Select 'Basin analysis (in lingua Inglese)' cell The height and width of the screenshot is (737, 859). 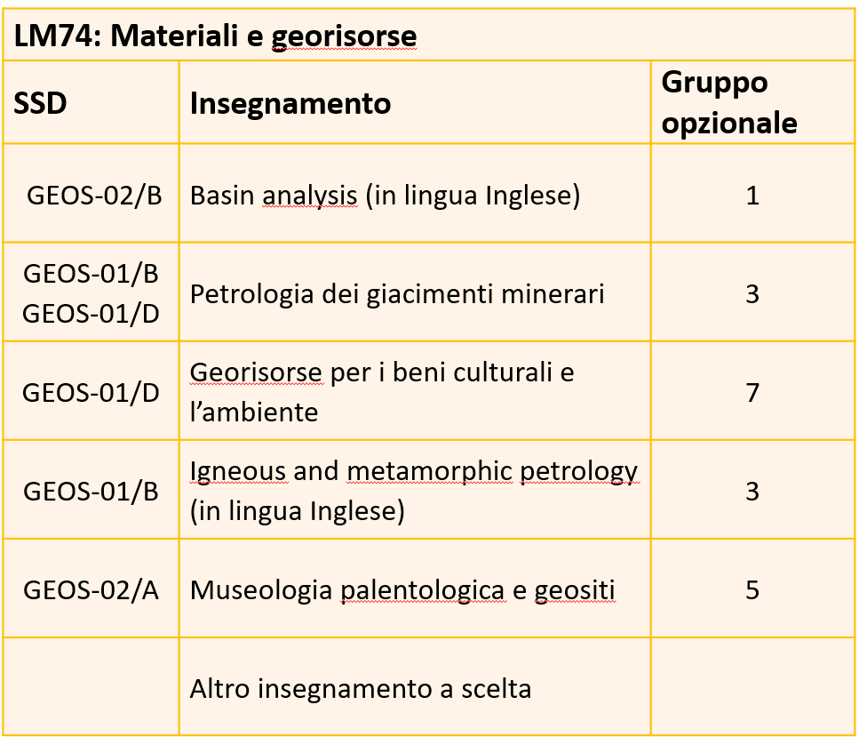tap(385, 196)
